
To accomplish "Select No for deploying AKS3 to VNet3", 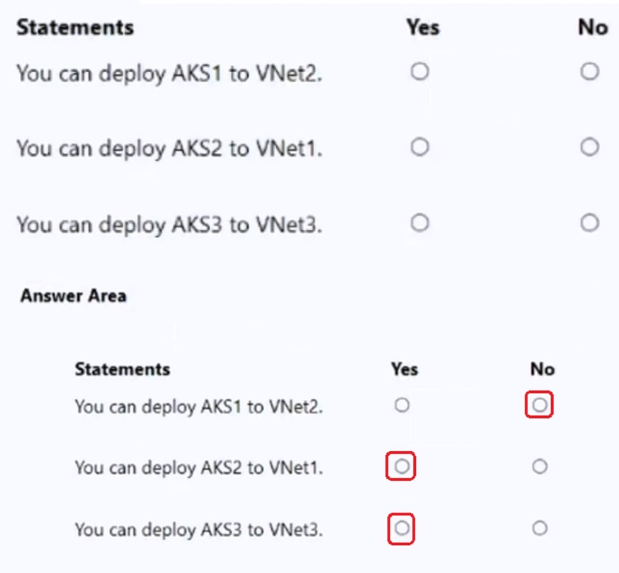I will click(590, 222).
